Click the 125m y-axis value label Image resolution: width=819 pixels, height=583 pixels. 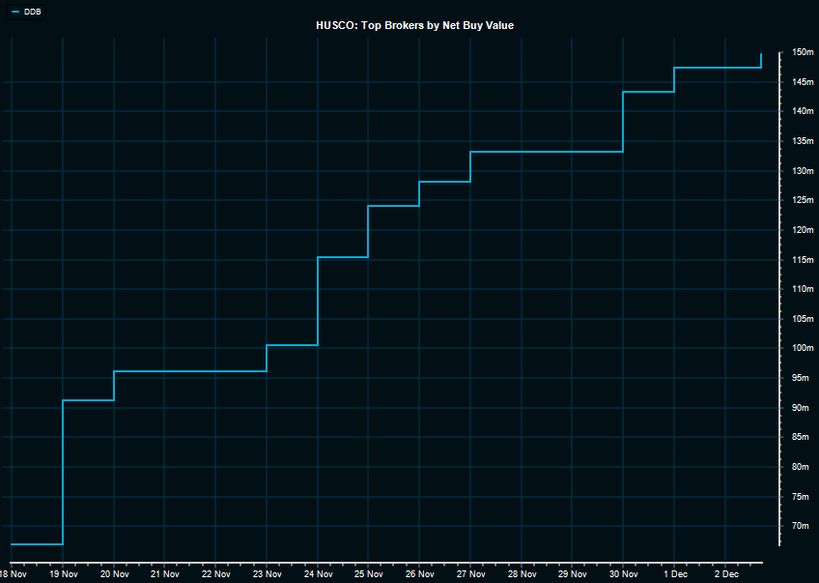pos(804,200)
